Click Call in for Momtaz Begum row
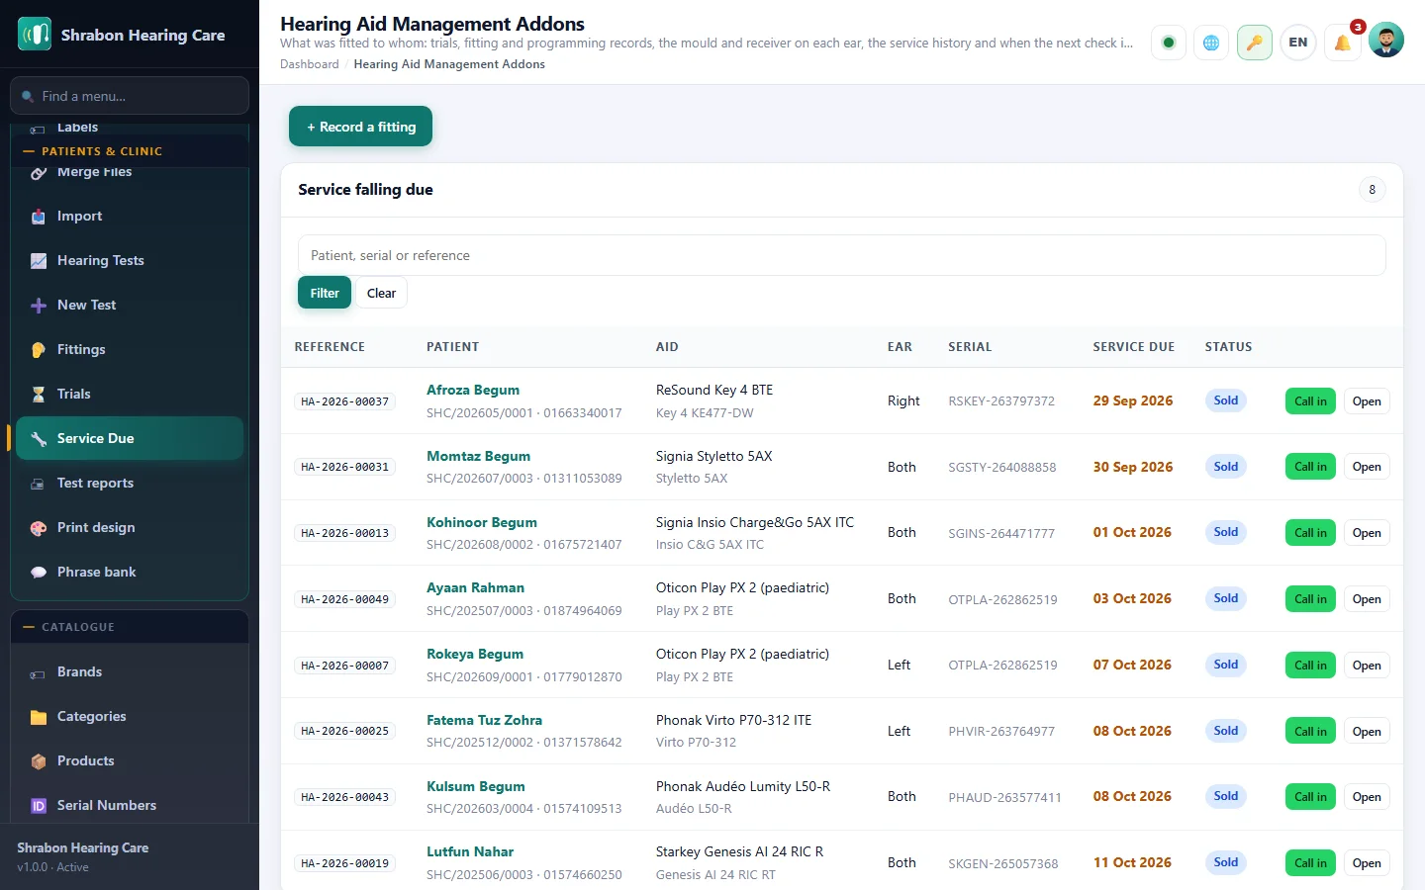This screenshot has width=1425, height=890. click(1310, 467)
